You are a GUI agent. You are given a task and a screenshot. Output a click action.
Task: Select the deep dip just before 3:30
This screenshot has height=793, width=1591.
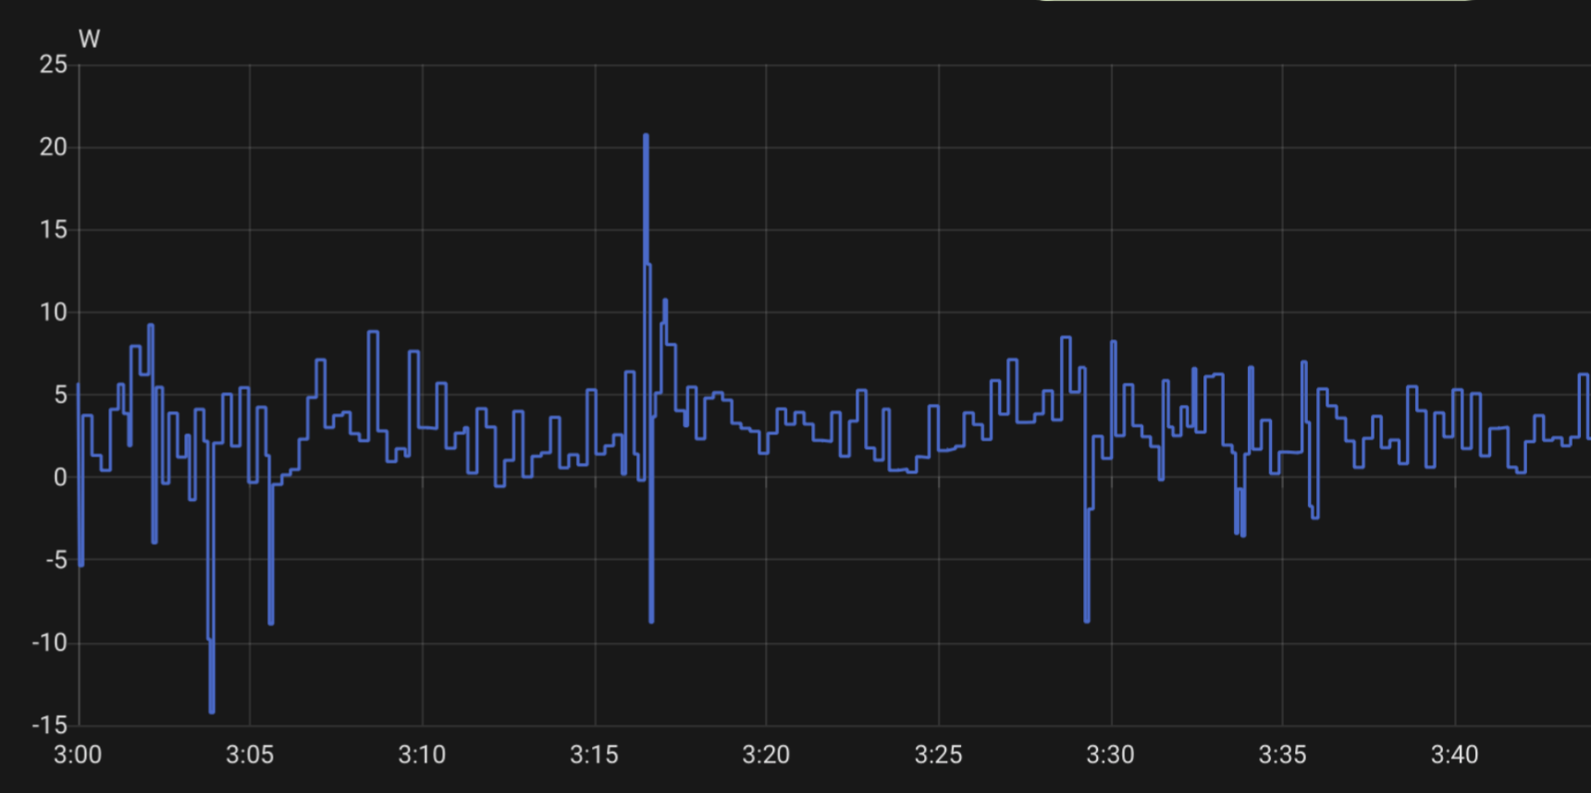(1087, 619)
